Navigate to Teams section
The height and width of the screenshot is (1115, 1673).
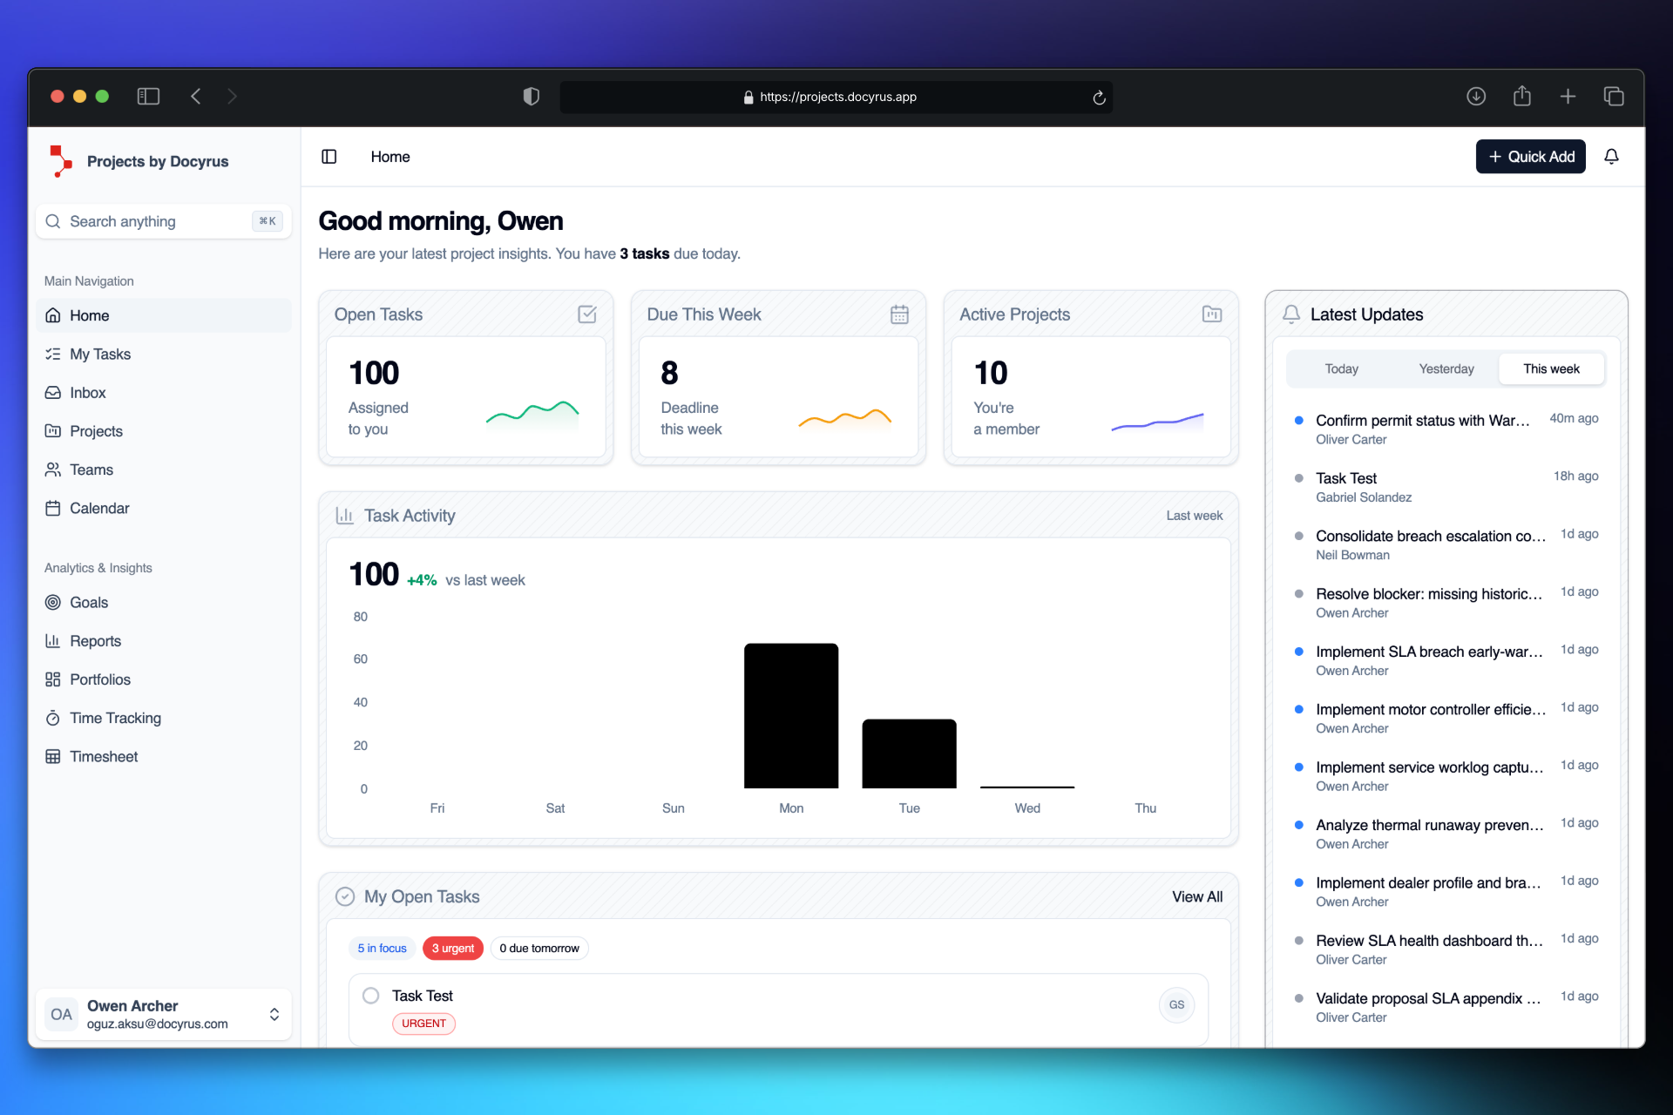click(91, 470)
